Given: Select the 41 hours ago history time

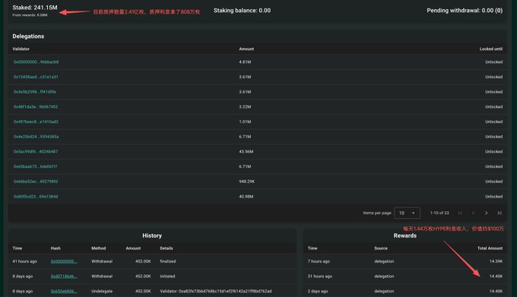Looking at the screenshot, I should tap(25, 261).
